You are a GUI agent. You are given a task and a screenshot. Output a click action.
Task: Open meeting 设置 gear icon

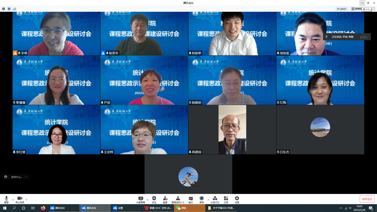click(237, 199)
